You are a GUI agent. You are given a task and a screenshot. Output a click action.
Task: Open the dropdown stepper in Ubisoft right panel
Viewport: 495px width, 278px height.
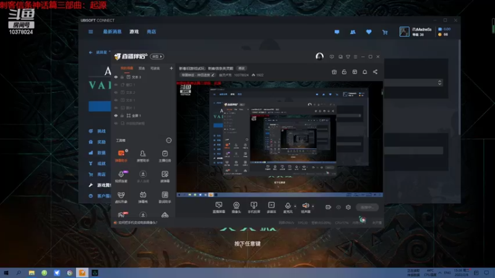(439, 83)
